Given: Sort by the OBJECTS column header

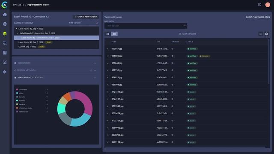Looking at the screenshot, I should pos(175,42).
